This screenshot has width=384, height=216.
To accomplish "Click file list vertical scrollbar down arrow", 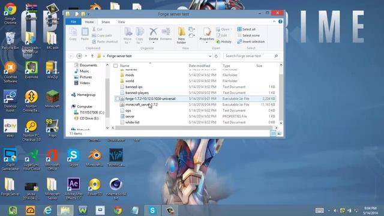I will click(281, 123).
